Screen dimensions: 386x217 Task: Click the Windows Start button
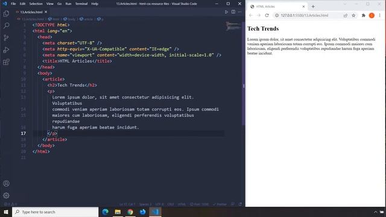[x=6, y=212]
